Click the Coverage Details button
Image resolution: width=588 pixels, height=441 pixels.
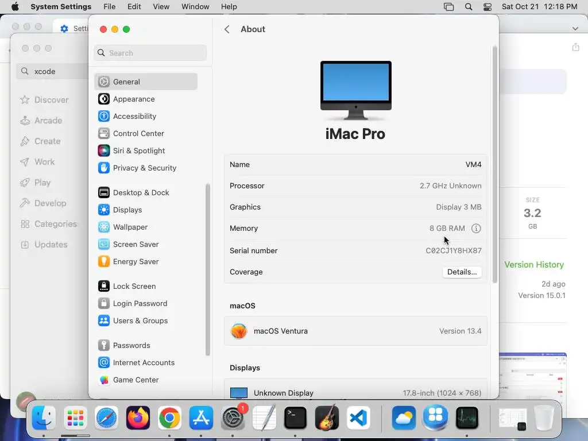click(462, 272)
